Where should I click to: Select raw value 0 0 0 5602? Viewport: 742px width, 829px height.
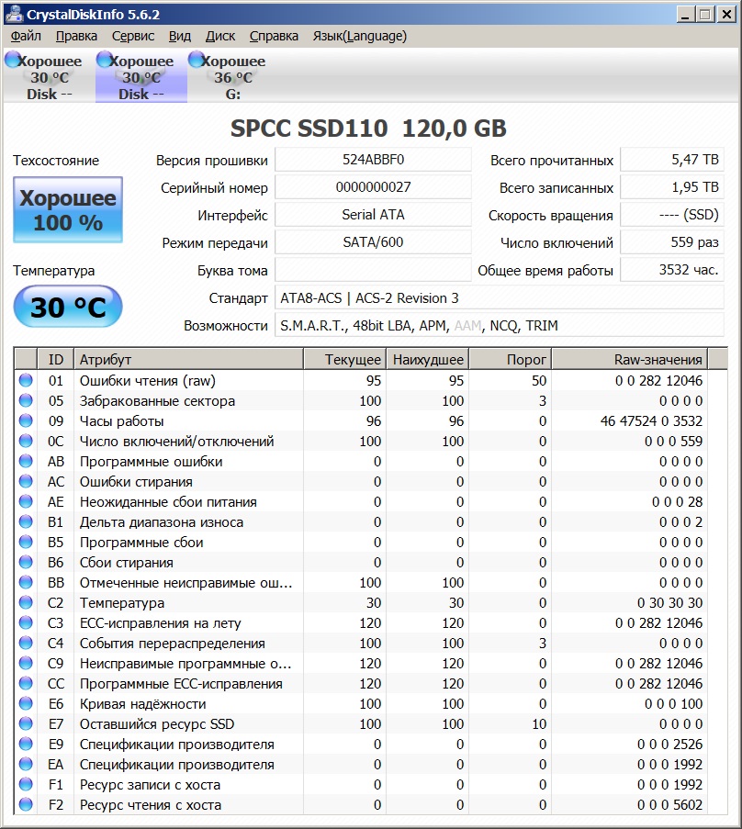pos(669,805)
